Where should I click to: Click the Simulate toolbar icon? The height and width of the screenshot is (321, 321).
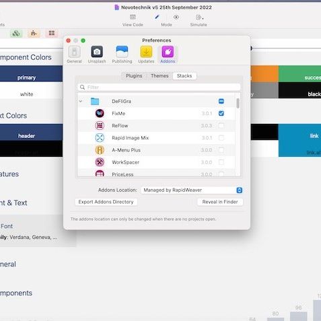(199, 17)
